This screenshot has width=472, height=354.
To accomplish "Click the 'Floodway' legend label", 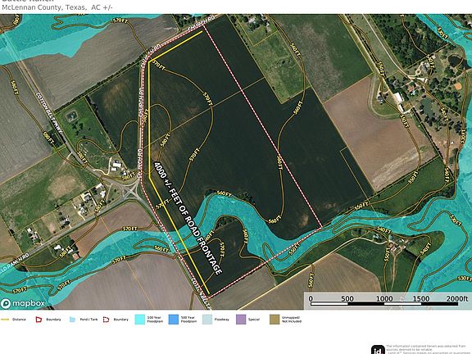I will point(222,320).
